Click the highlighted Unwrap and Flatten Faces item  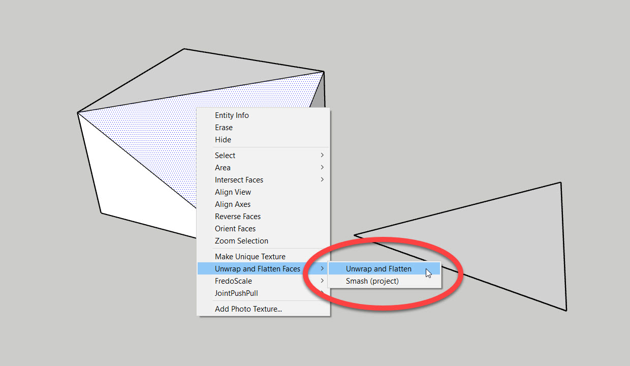click(258, 269)
